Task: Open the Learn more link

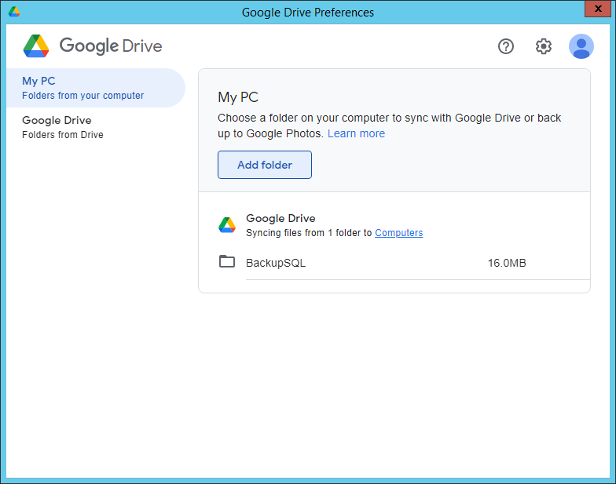Action: click(x=356, y=133)
